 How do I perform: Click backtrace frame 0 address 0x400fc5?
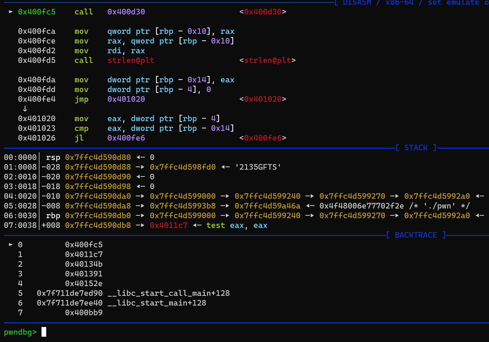[x=84, y=245]
